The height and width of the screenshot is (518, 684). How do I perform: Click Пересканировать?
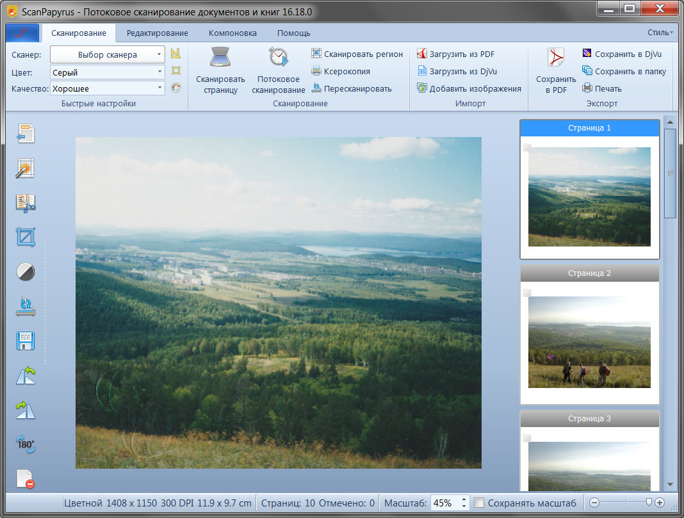352,88
